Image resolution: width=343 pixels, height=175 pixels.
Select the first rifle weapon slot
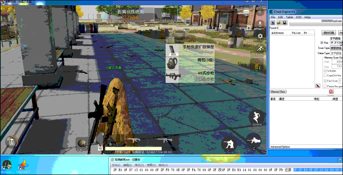pyautogui.click(x=133, y=140)
